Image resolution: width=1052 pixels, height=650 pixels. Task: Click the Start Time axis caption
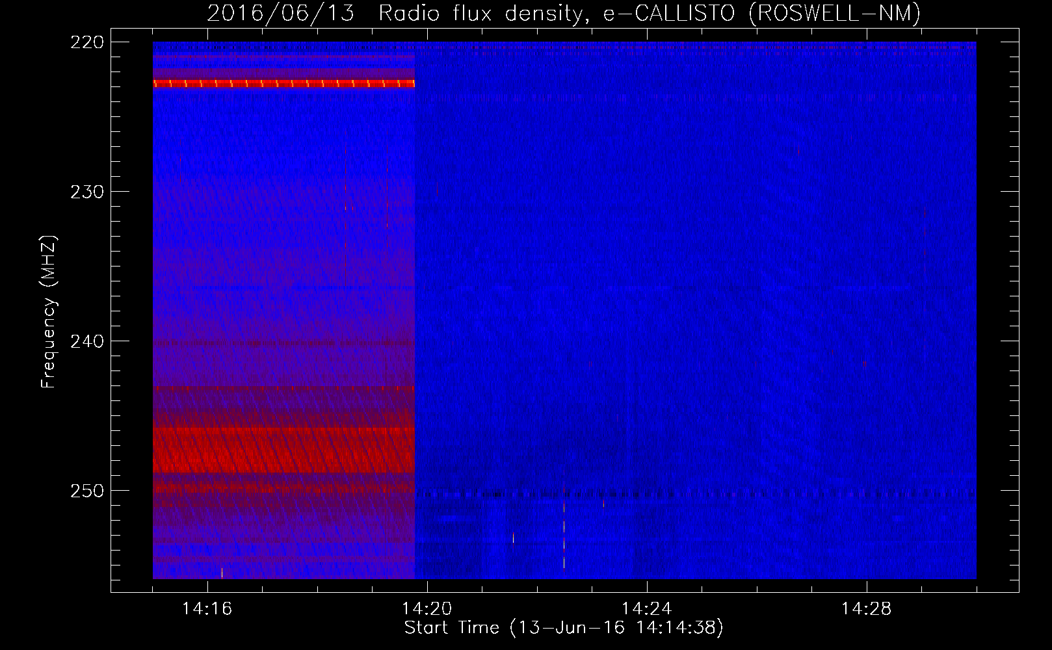coord(564,628)
